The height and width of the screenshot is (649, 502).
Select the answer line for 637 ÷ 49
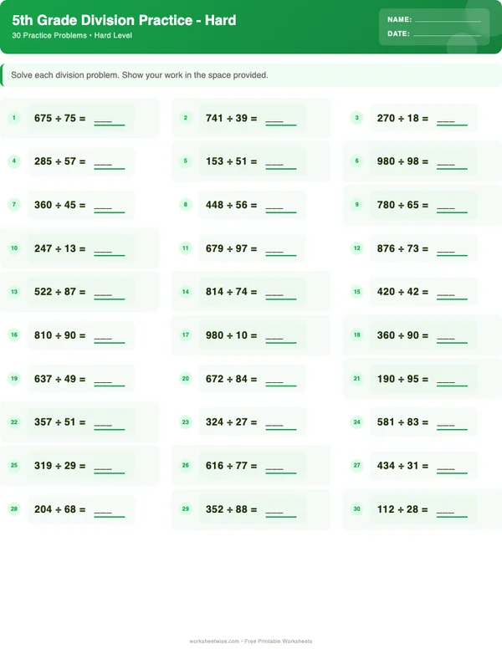coord(110,381)
